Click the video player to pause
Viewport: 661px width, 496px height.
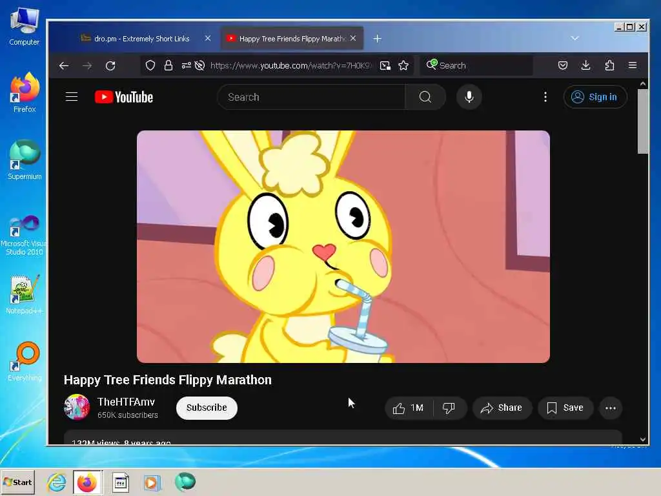[x=343, y=247]
